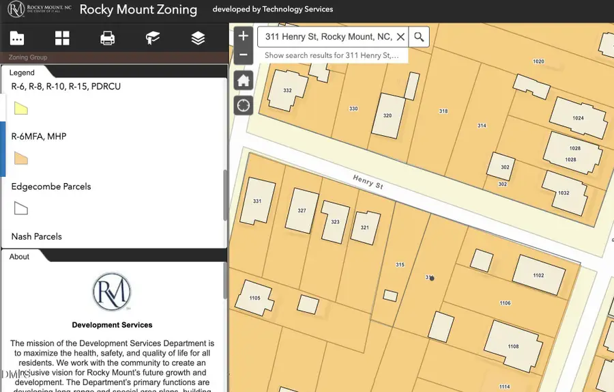
Task: Click the Legend panel scrollbar
Action: click(225, 195)
